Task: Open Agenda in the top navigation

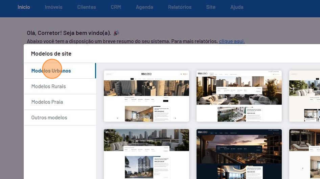Action: (x=144, y=7)
